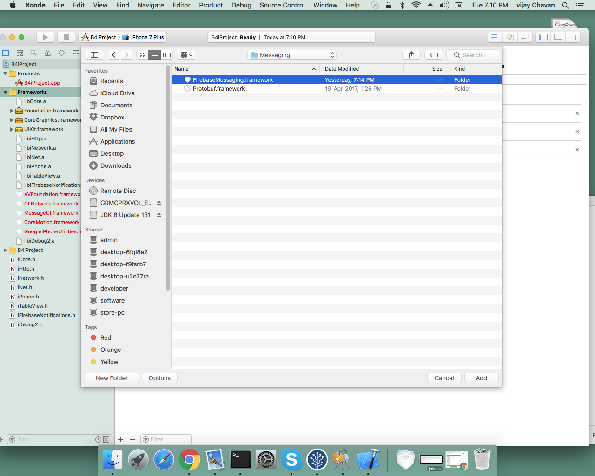Expand Foundation.framework in navigator
This screenshot has width=595, height=476.
tap(12, 111)
